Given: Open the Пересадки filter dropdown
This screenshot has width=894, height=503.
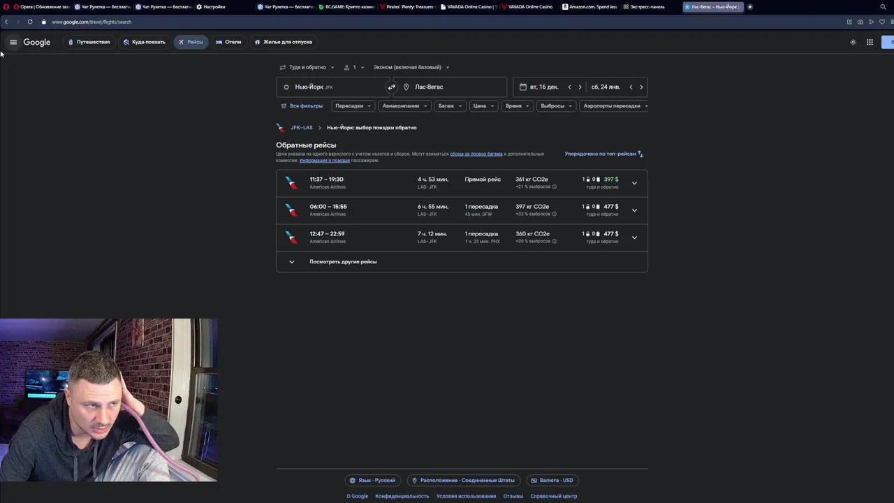Looking at the screenshot, I should coord(353,106).
